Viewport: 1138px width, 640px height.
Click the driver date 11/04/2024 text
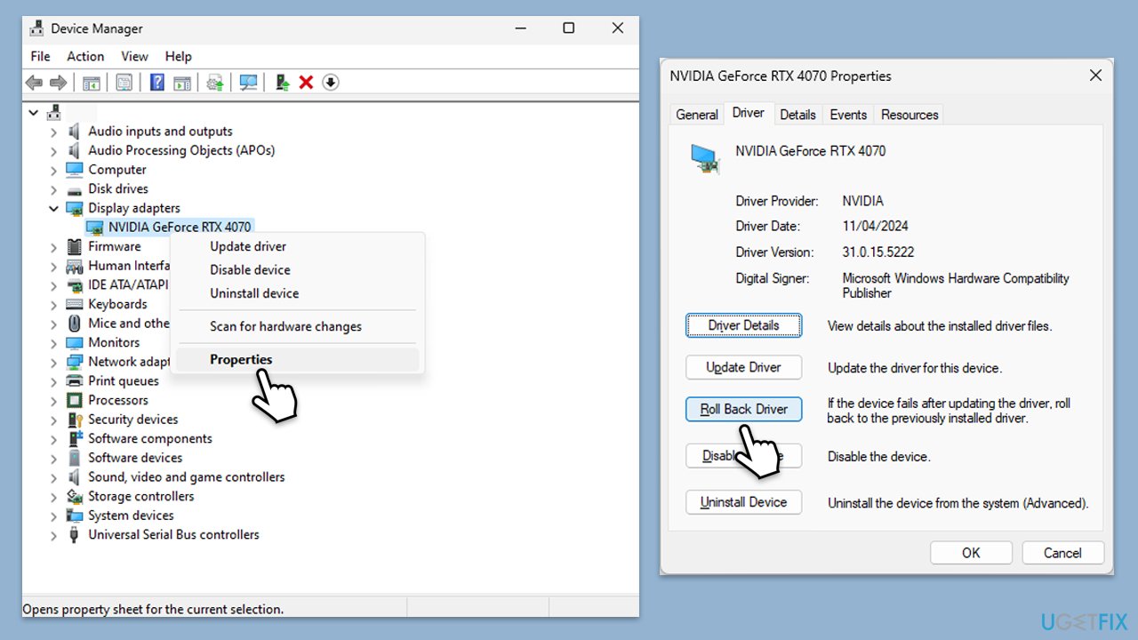[875, 227]
